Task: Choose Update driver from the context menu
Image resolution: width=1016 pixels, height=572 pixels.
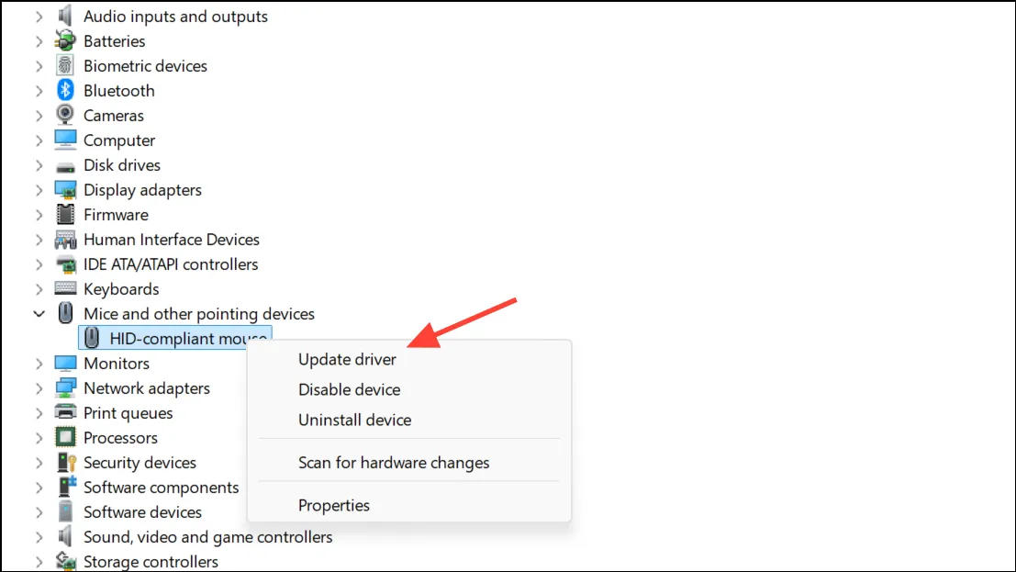Action: tap(347, 359)
